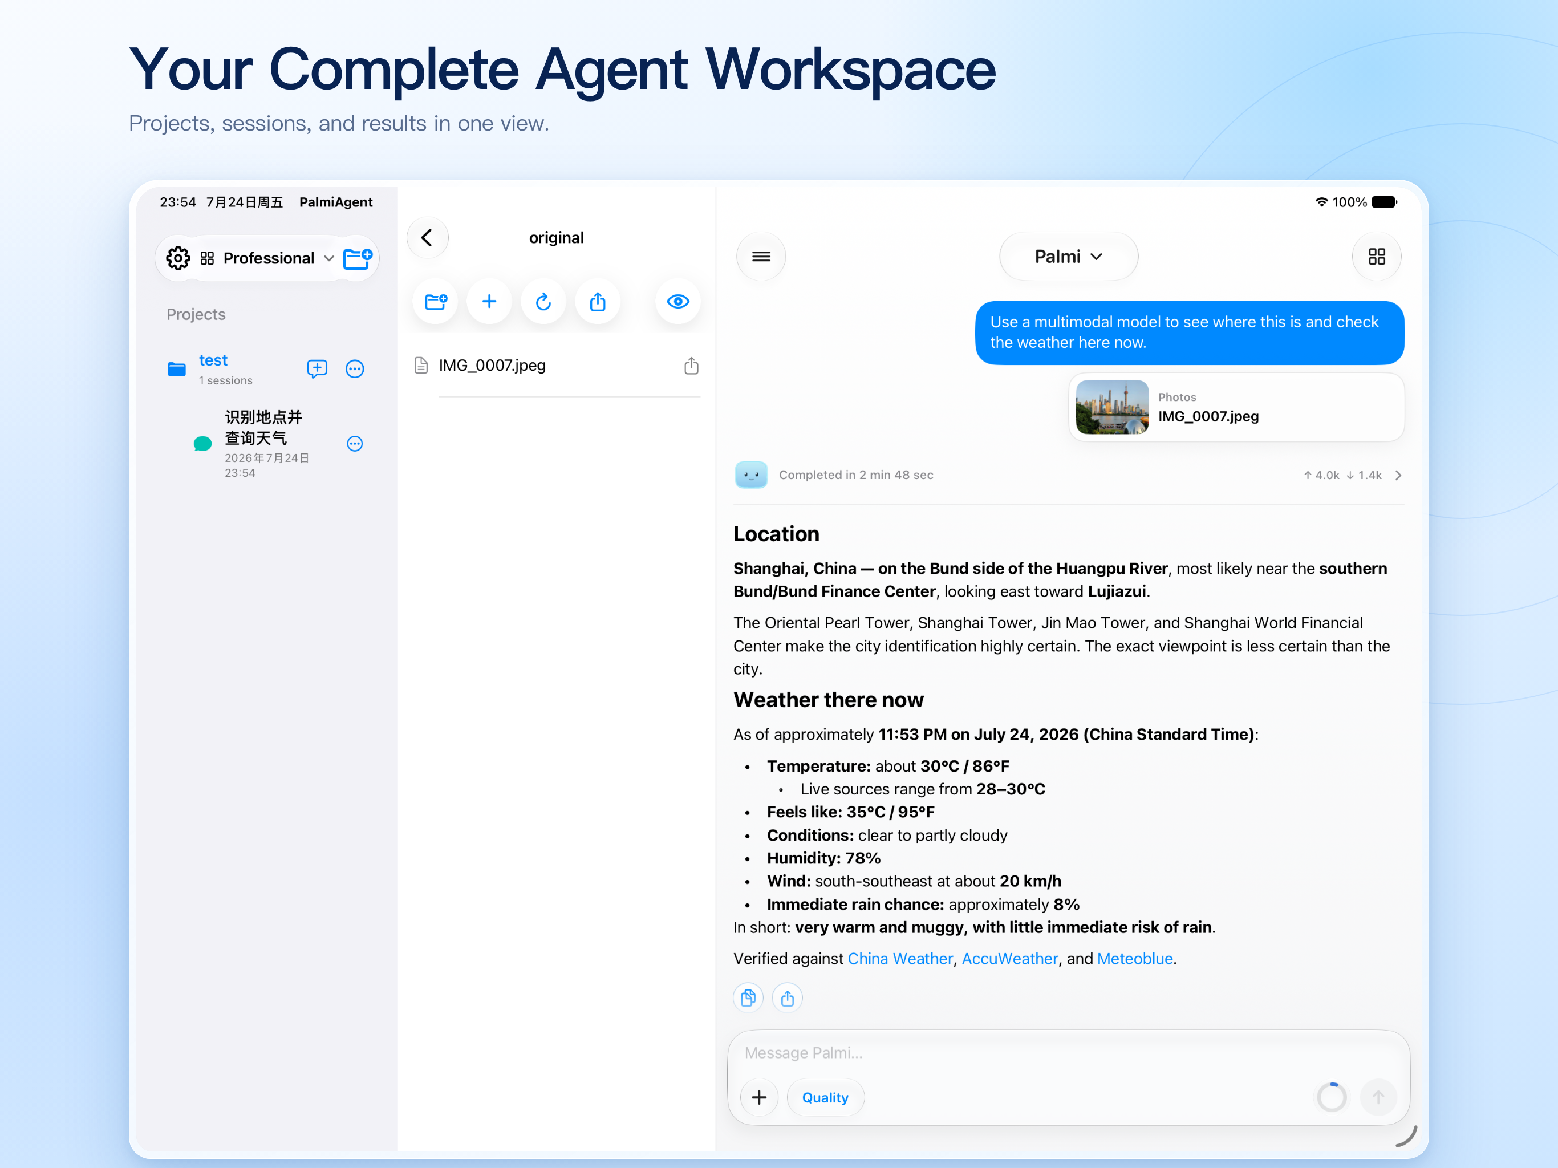
Task: Expand the Palmi agent selector
Action: [1068, 257]
